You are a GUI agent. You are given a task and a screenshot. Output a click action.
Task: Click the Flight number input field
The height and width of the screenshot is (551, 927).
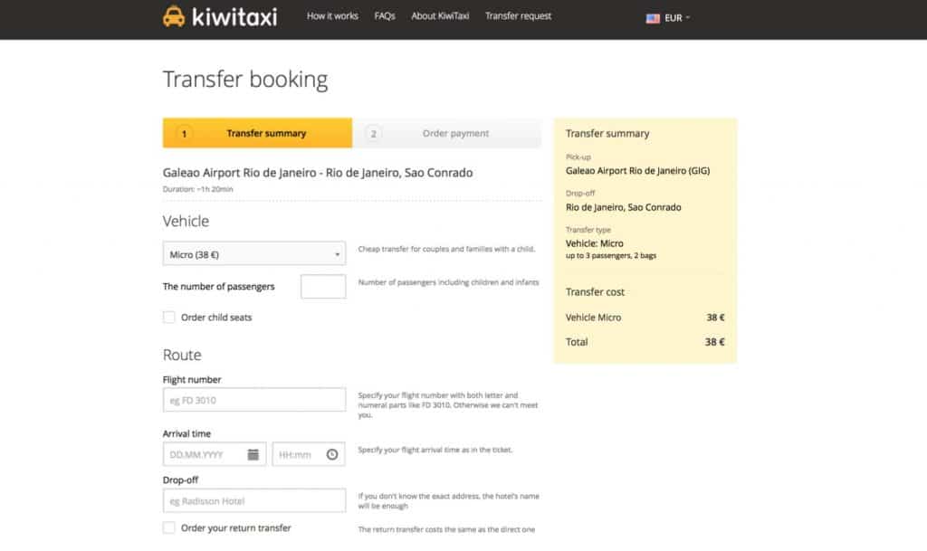[x=253, y=400]
